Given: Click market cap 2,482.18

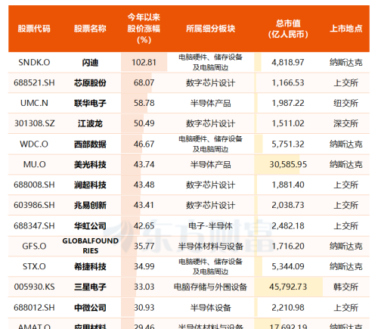Looking at the screenshot, I should click(288, 226).
